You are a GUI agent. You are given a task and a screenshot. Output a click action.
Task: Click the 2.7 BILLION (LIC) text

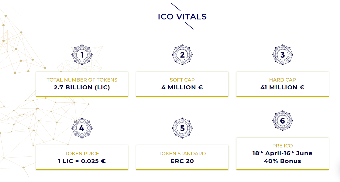click(82, 87)
